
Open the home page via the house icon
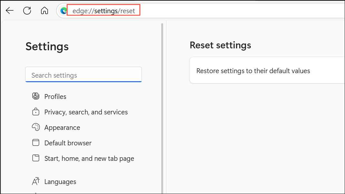tap(44, 11)
